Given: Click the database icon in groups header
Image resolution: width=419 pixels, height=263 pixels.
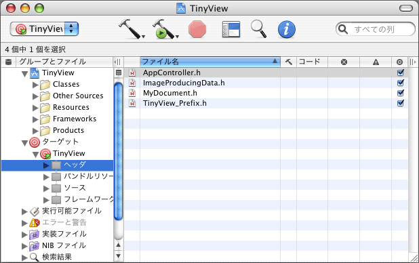Looking at the screenshot, I should coord(8,62).
